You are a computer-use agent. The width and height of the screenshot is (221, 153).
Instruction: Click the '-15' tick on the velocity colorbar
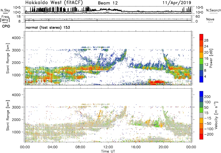(x=207, y=118)
